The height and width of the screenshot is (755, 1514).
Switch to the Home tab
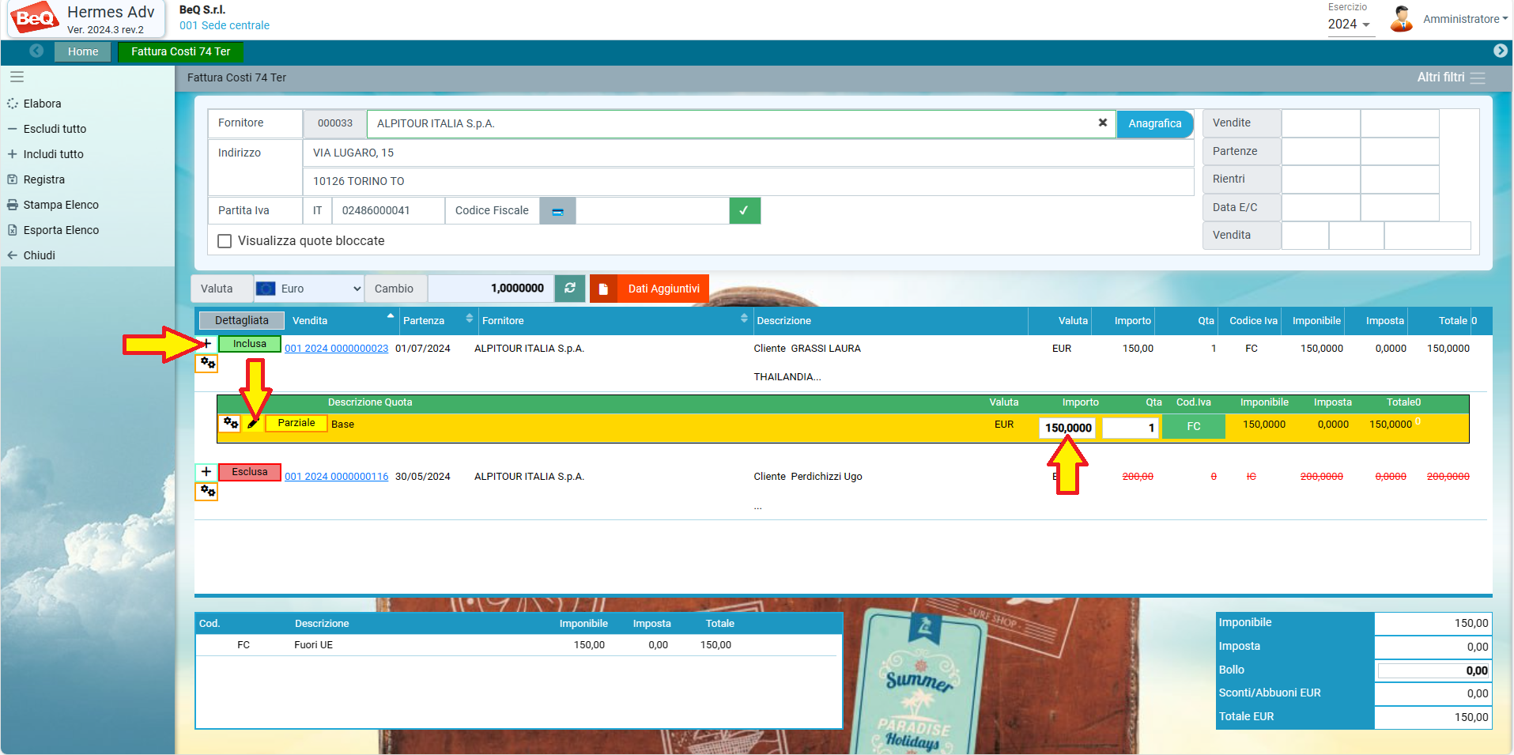83,51
